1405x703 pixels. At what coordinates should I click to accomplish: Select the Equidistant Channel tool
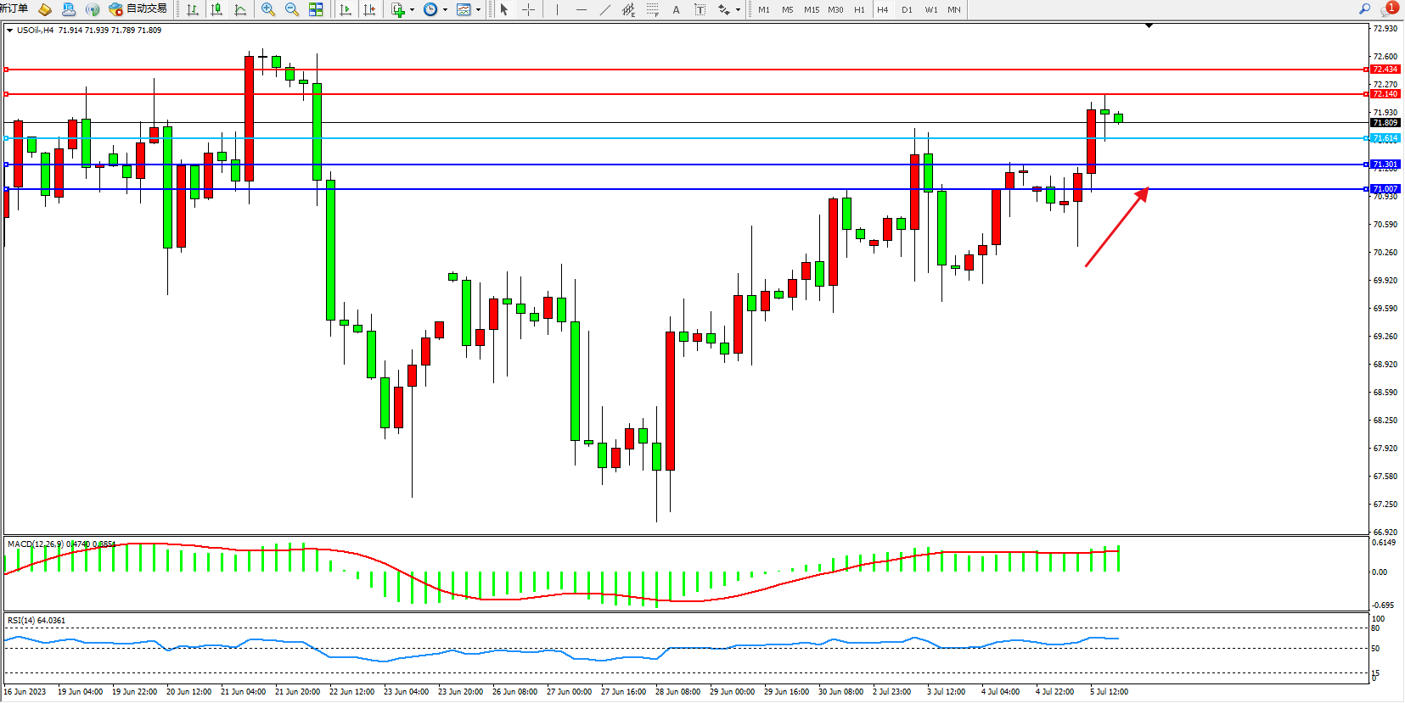(628, 9)
